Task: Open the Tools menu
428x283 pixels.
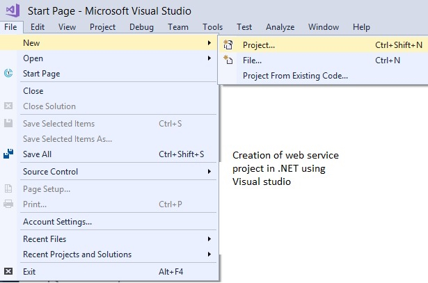Action: 213,27
